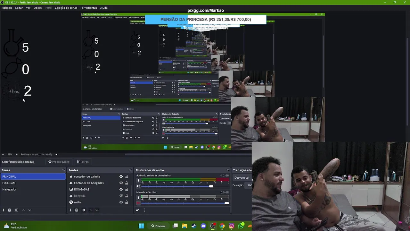Pop out the Cenas dock panel
The height and width of the screenshot is (231, 410).
pos(63,170)
